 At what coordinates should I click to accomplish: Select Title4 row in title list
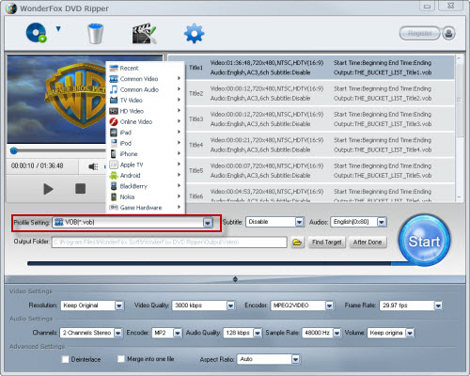coord(320,145)
